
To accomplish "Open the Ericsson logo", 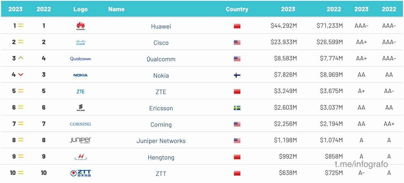I will pos(80,108).
